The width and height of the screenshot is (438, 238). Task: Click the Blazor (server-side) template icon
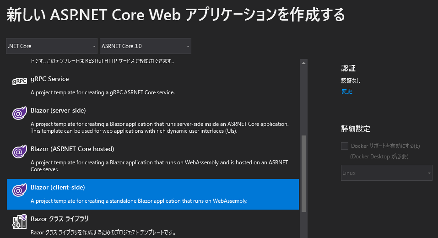click(20, 113)
